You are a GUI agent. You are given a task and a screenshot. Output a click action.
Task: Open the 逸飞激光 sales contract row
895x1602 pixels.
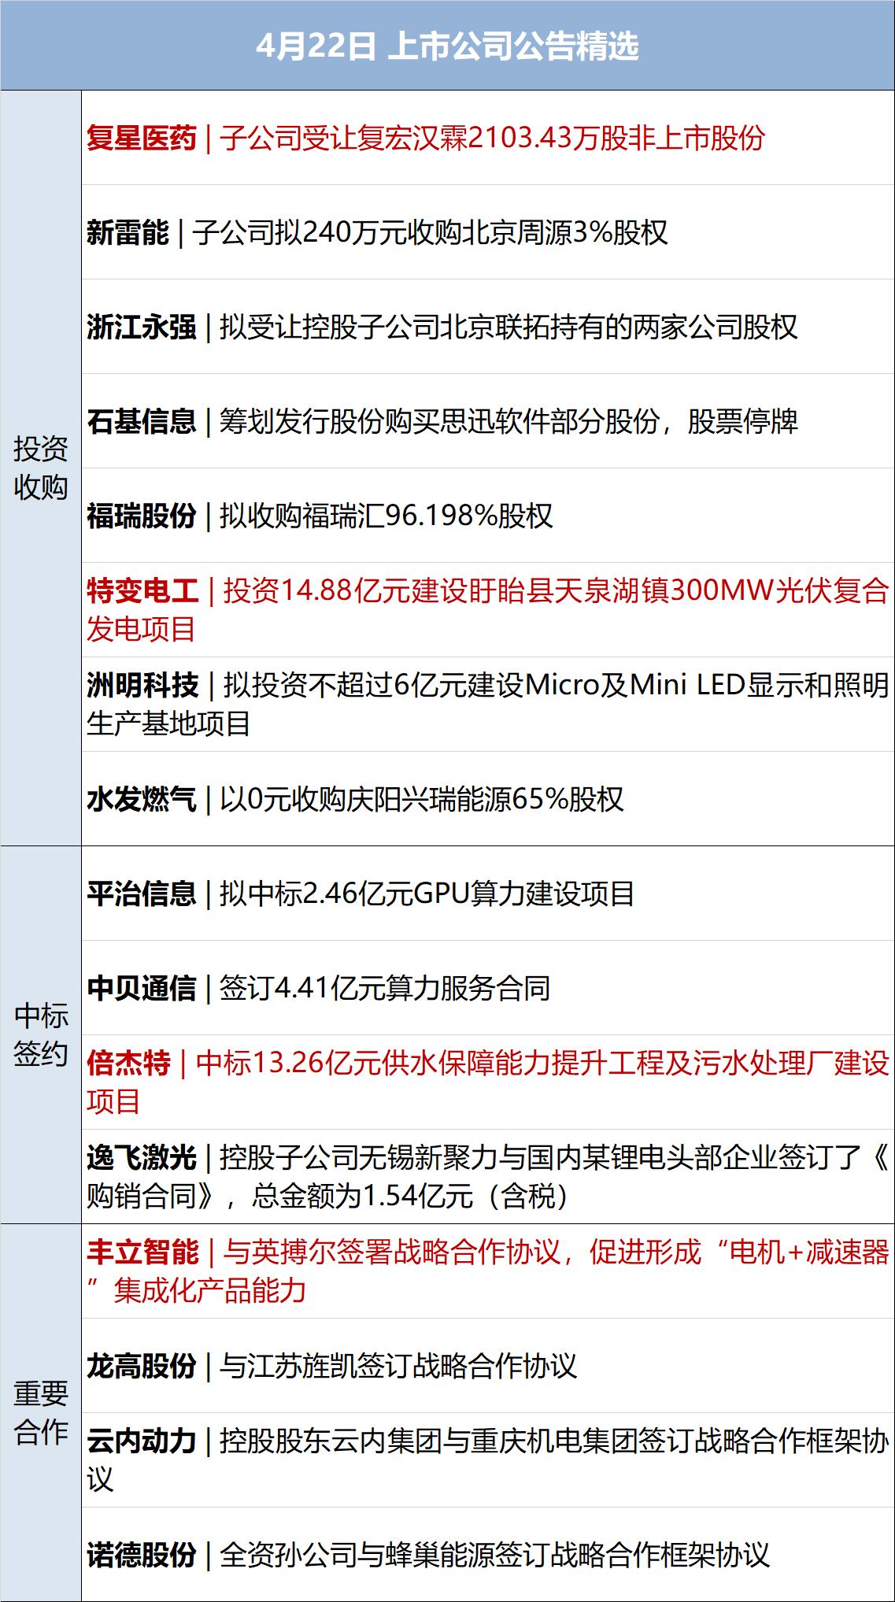pos(488,1177)
